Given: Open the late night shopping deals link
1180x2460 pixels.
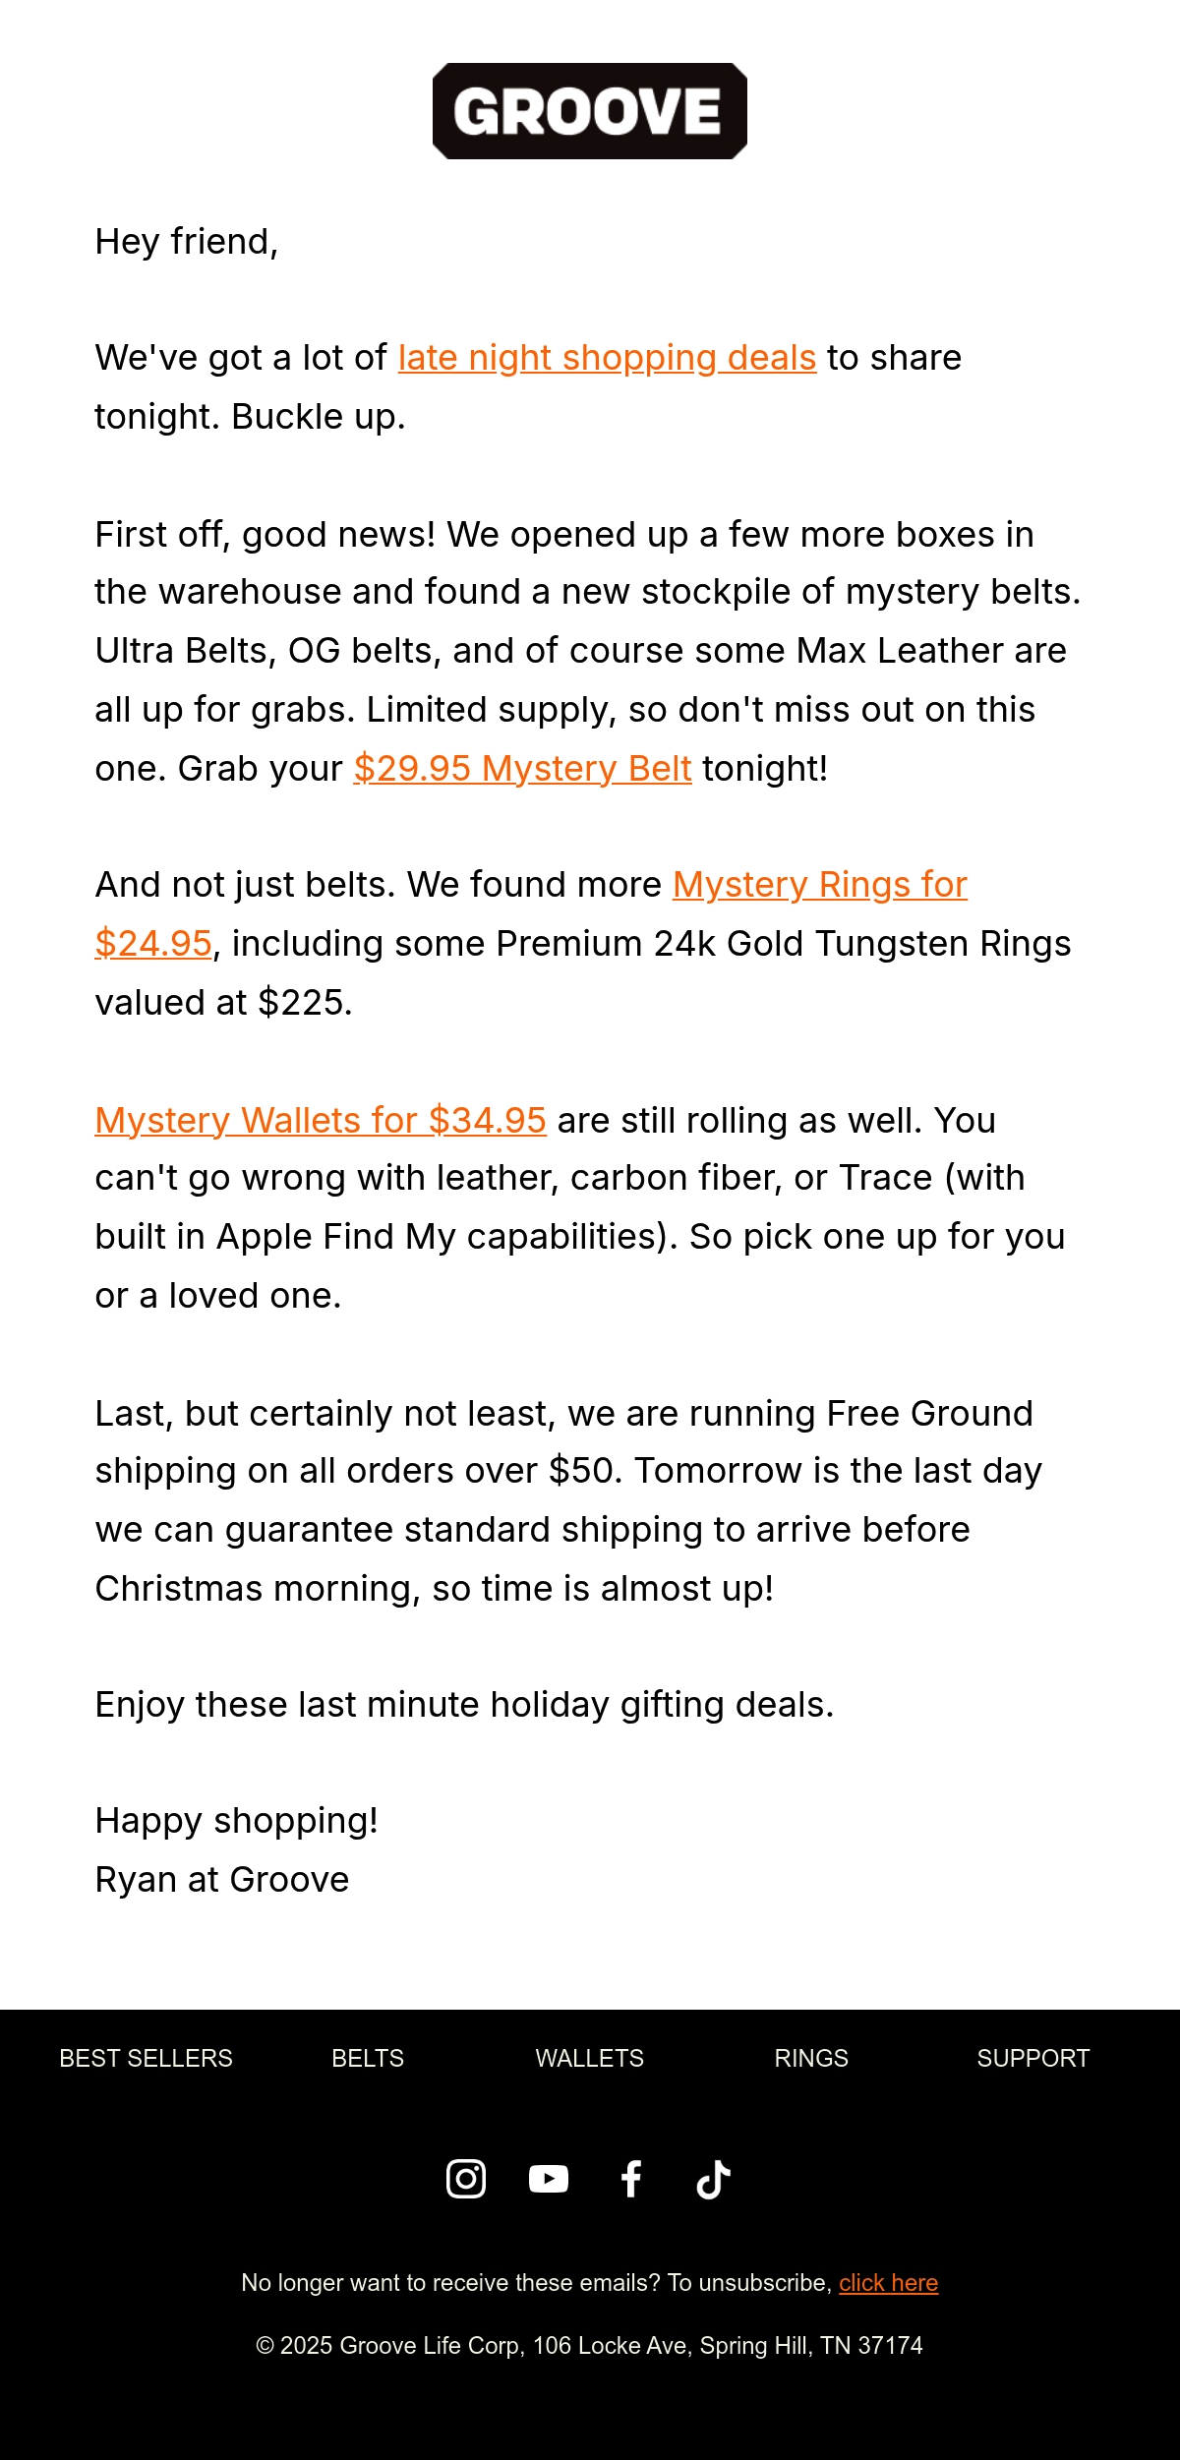Looking at the screenshot, I should pos(607,358).
